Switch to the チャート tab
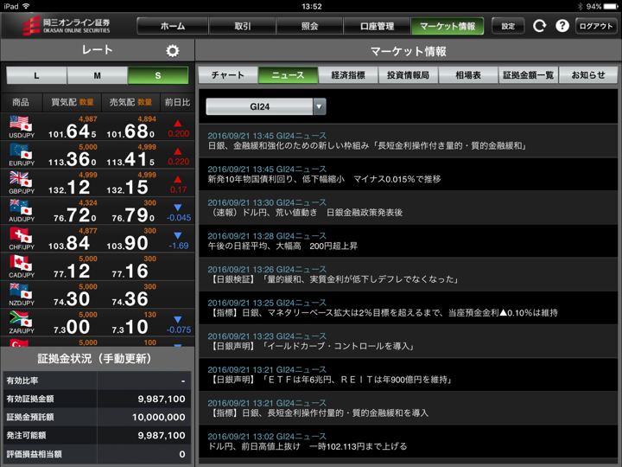The height and width of the screenshot is (467, 622). click(x=227, y=75)
